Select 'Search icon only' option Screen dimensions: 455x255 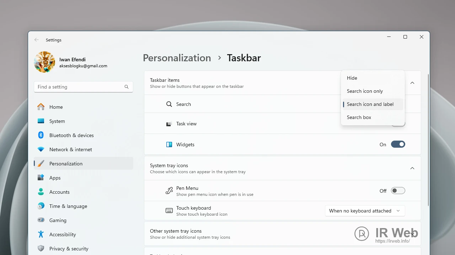[x=365, y=91]
